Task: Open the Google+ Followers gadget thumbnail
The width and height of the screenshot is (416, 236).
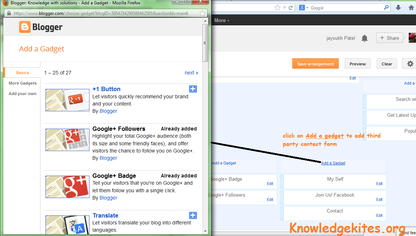Action: [67, 140]
